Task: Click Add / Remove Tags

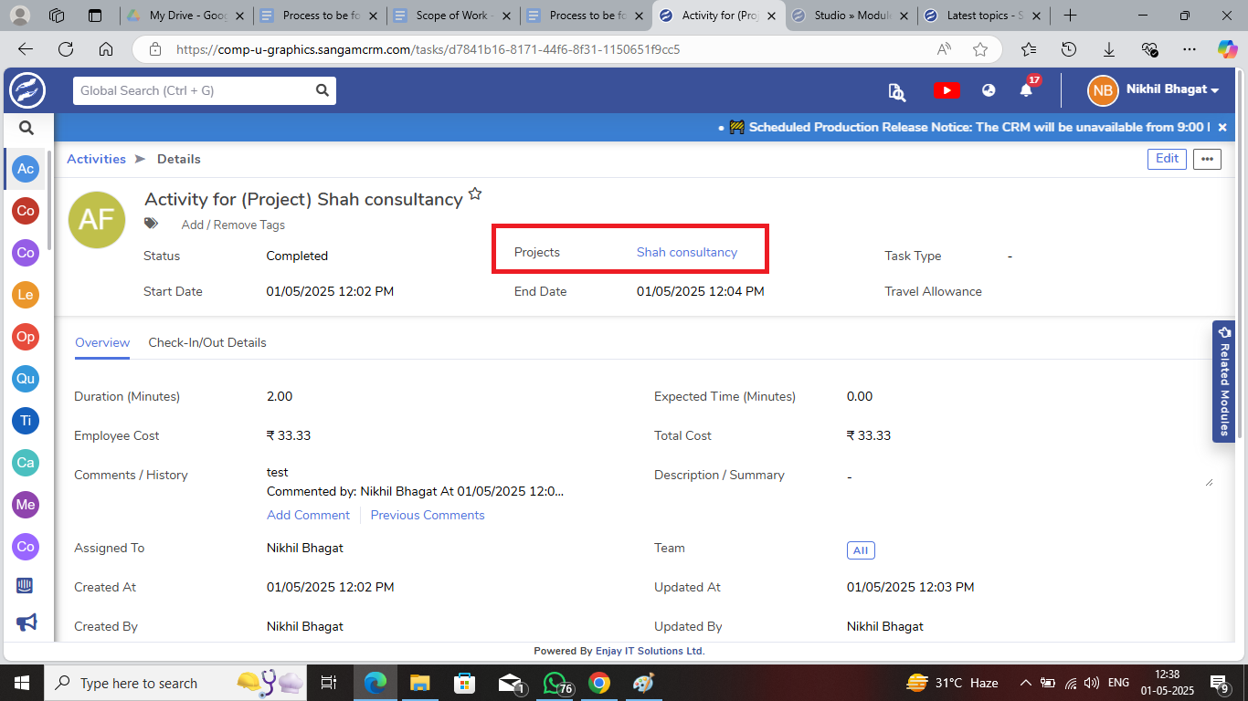Action: (233, 225)
